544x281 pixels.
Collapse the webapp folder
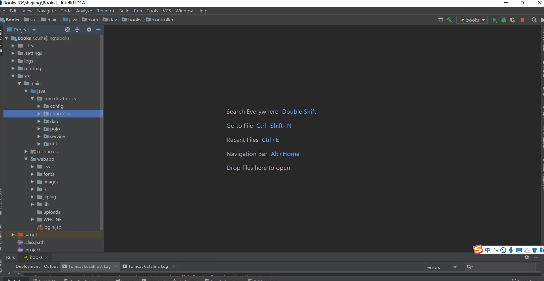[x=26, y=159]
